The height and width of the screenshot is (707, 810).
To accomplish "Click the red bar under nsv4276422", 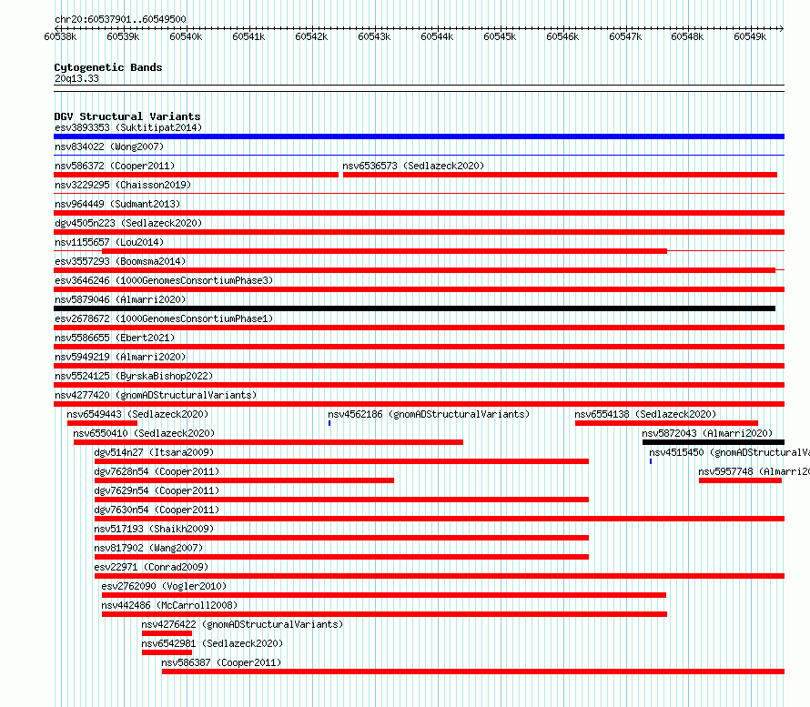I will (x=167, y=633).
